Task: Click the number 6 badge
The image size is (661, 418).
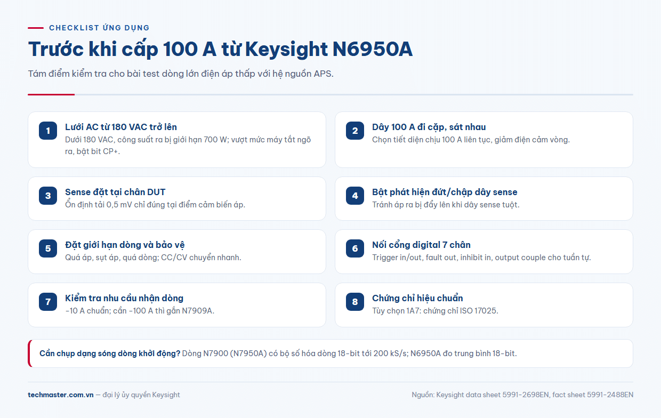Action: 355,248
